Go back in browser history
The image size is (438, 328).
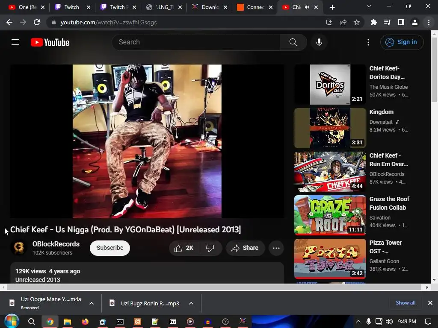(9, 22)
